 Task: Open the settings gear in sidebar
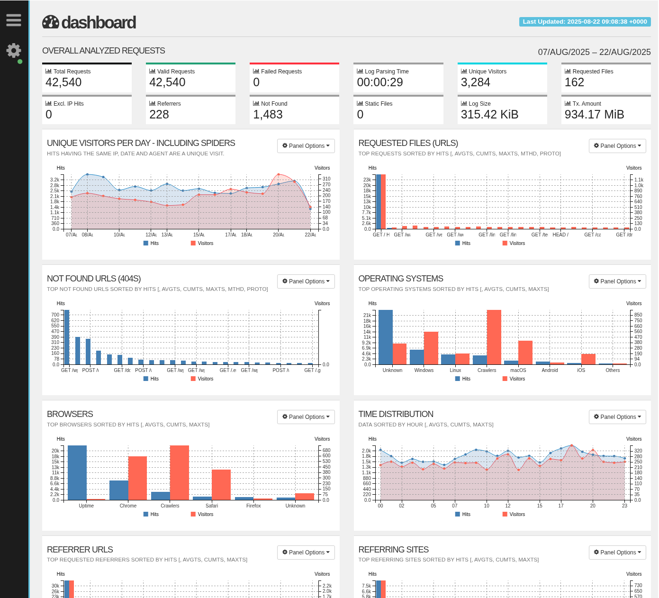(x=14, y=50)
